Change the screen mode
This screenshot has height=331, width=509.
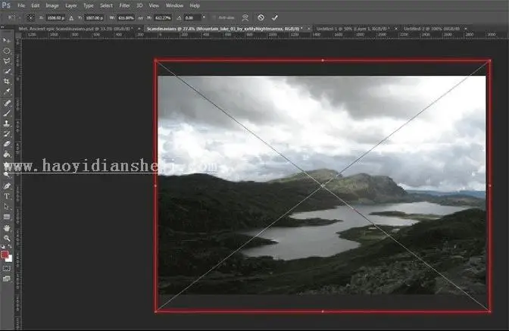point(7,279)
